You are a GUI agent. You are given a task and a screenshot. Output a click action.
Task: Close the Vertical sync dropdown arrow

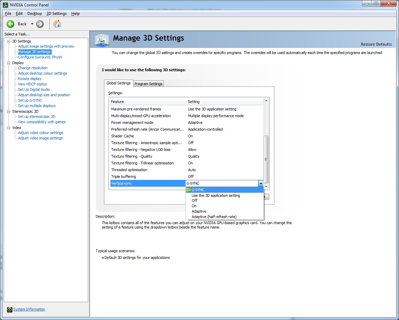click(x=260, y=183)
